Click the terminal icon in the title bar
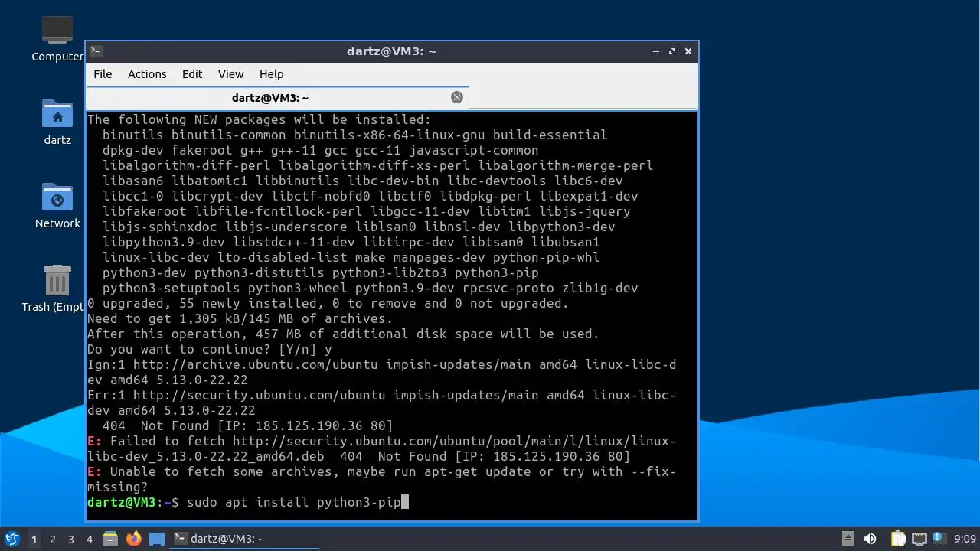Viewport: 980px width, 551px height. (96, 51)
